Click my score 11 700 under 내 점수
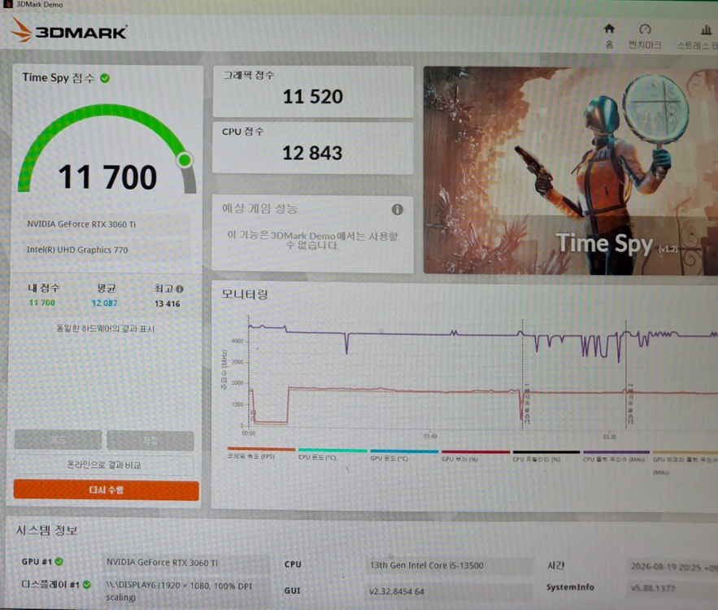The height and width of the screenshot is (610, 718). [41, 303]
